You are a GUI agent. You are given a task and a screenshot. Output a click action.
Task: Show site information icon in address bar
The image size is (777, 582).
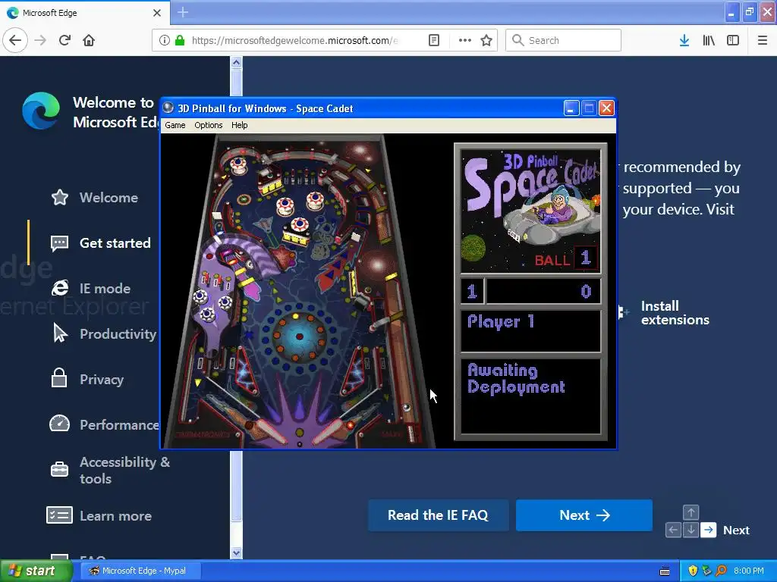click(x=164, y=40)
